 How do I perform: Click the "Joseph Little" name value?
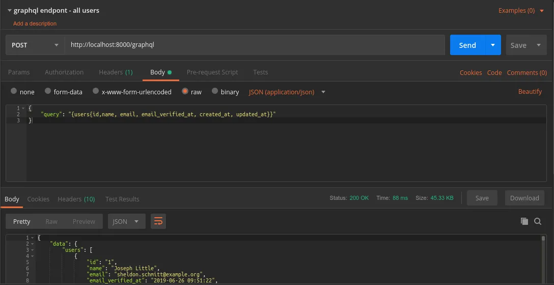[x=134, y=268]
